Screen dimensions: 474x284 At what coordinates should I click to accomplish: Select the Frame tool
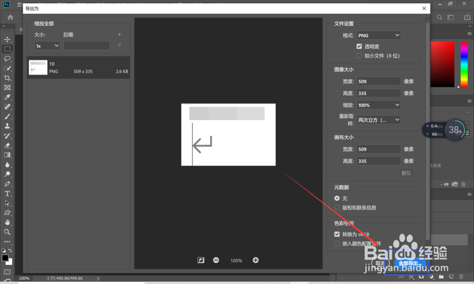coord(7,88)
